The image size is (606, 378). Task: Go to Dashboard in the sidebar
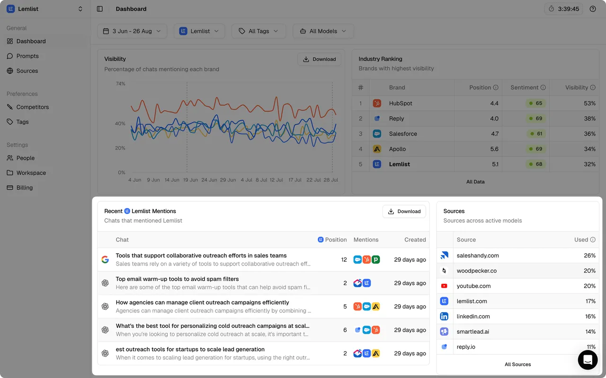pos(45,41)
